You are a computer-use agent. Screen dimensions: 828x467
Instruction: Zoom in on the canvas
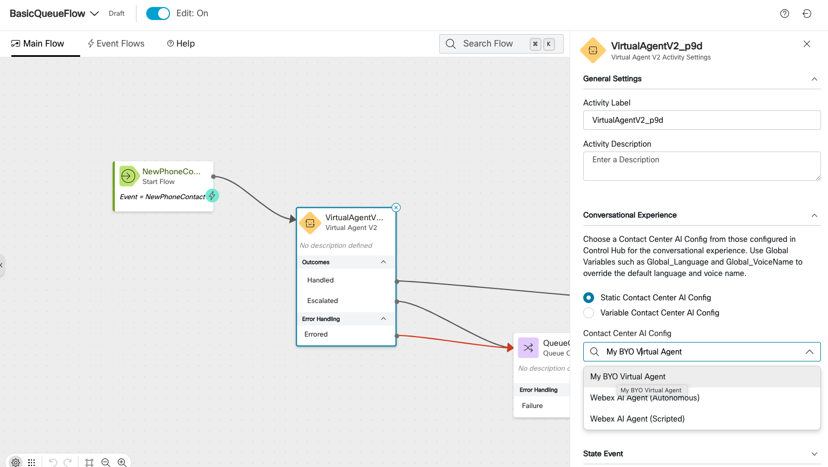pos(122,462)
